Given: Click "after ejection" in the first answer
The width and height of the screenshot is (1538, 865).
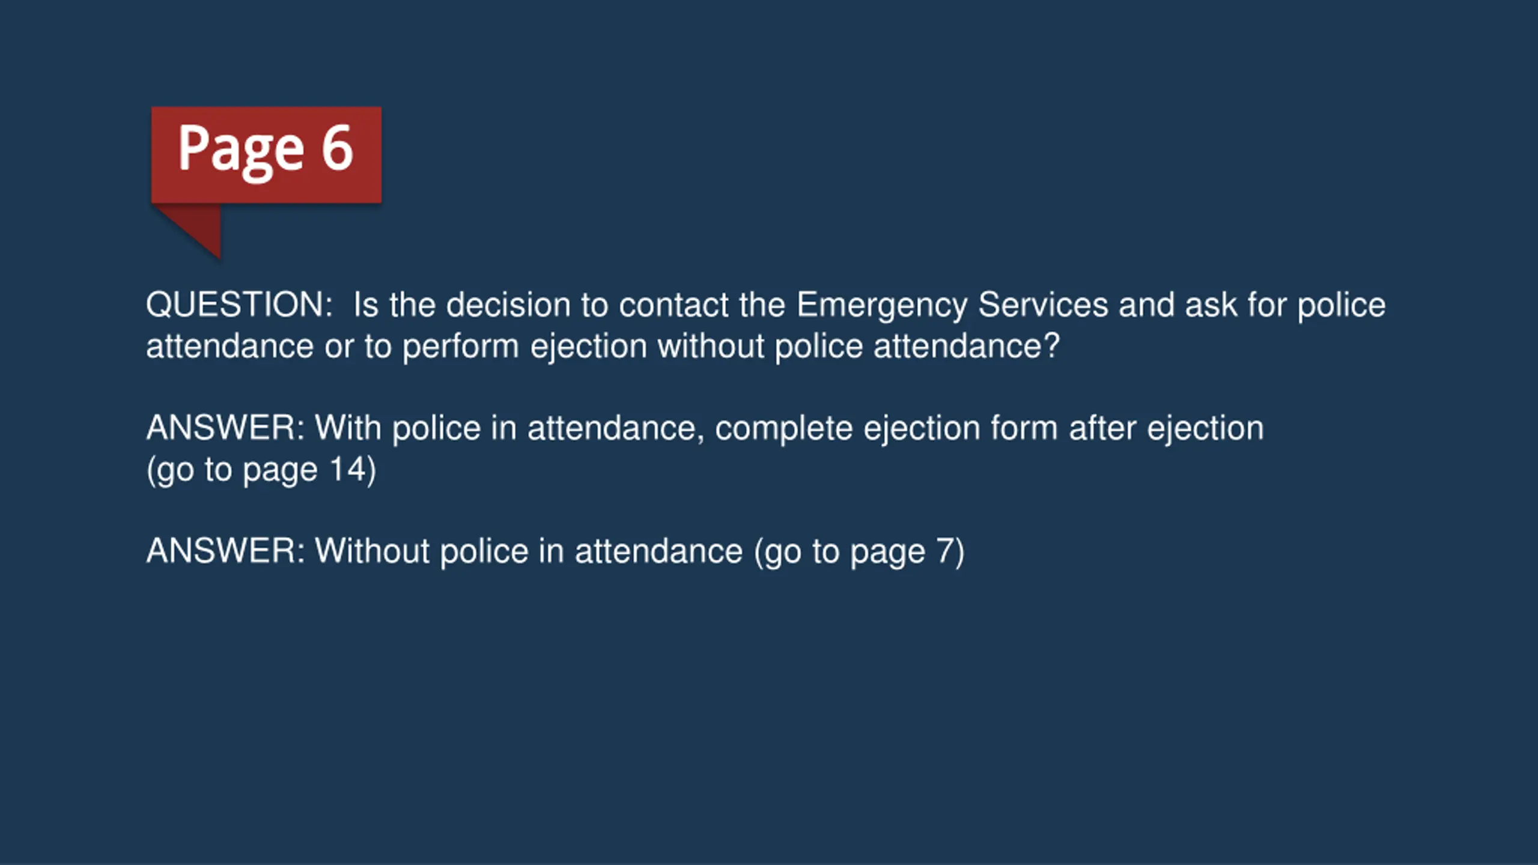Looking at the screenshot, I should 1166,428.
